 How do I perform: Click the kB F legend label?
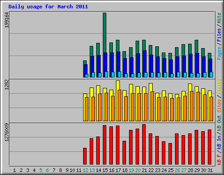pyautogui.click(x=219, y=160)
